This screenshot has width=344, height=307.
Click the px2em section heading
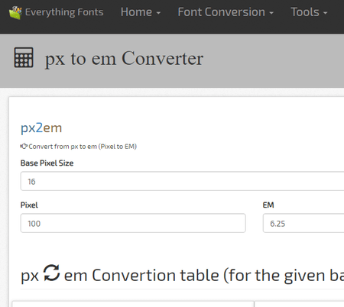click(41, 128)
